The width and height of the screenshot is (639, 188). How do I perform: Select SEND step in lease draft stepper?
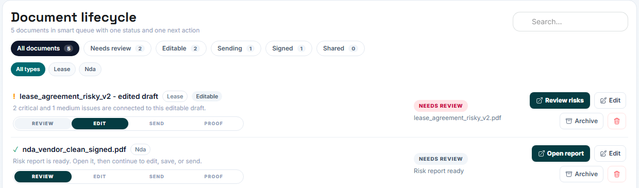coord(157,124)
